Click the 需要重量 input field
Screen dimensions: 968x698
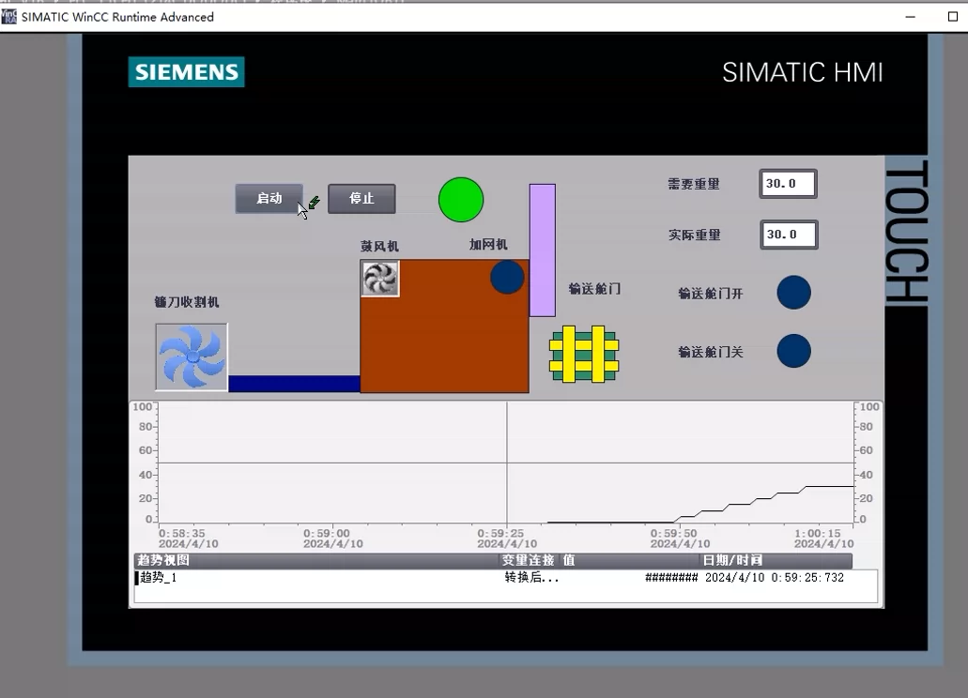pyautogui.click(x=789, y=184)
